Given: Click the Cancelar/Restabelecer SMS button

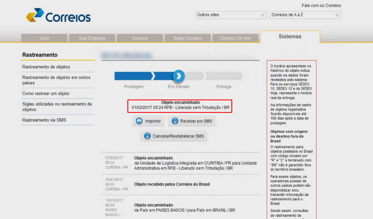Looking at the screenshot, I should [x=174, y=136].
